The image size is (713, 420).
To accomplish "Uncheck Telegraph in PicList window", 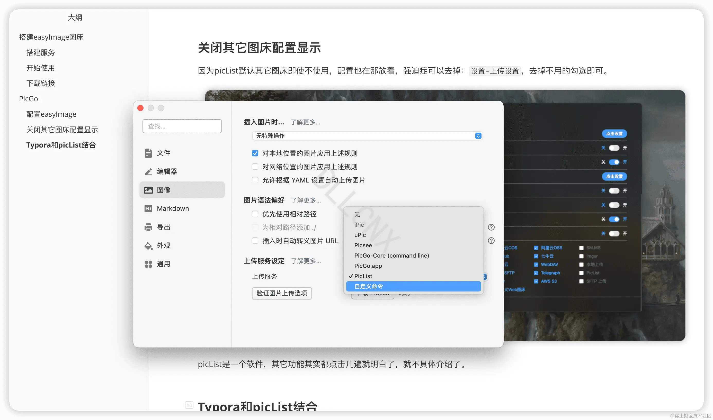I will pyautogui.click(x=536, y=273).
